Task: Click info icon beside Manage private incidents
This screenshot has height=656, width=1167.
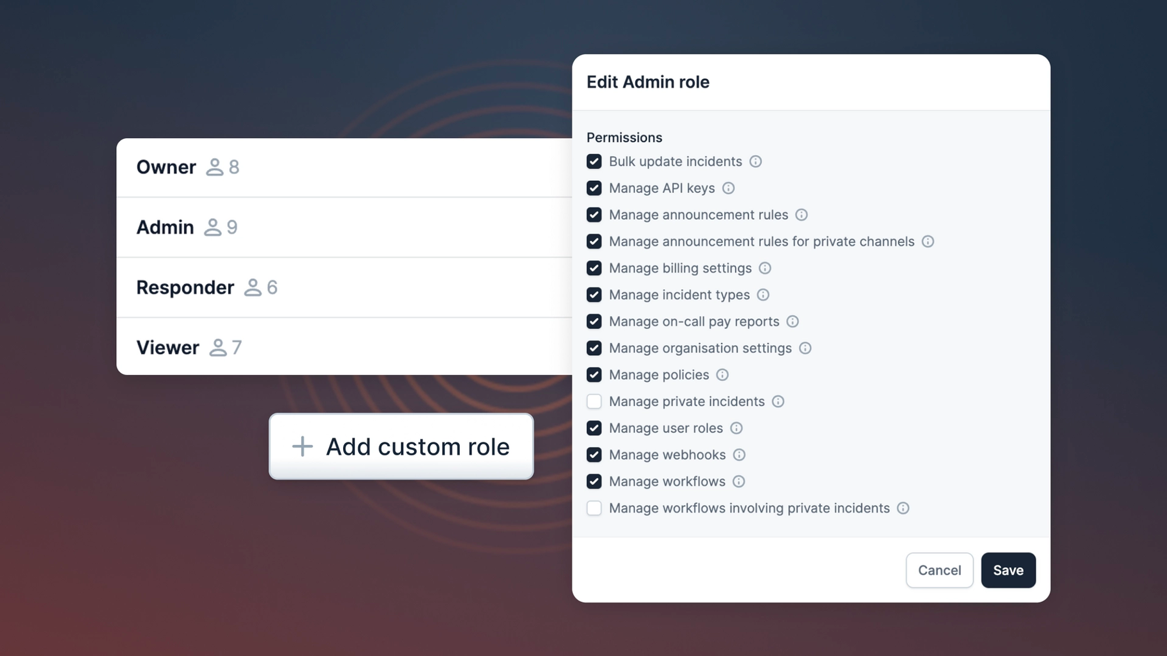Action: click(778, 402)
